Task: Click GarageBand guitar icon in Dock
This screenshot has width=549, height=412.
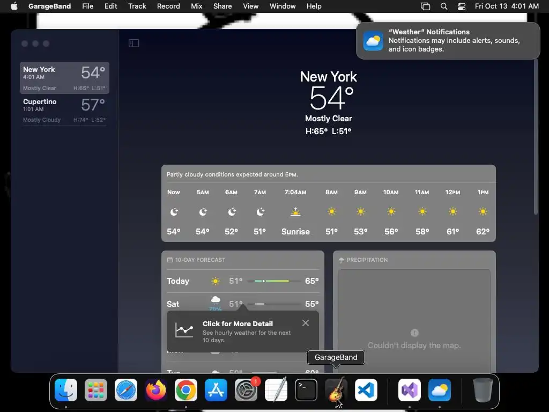Action: coord(336,390)
